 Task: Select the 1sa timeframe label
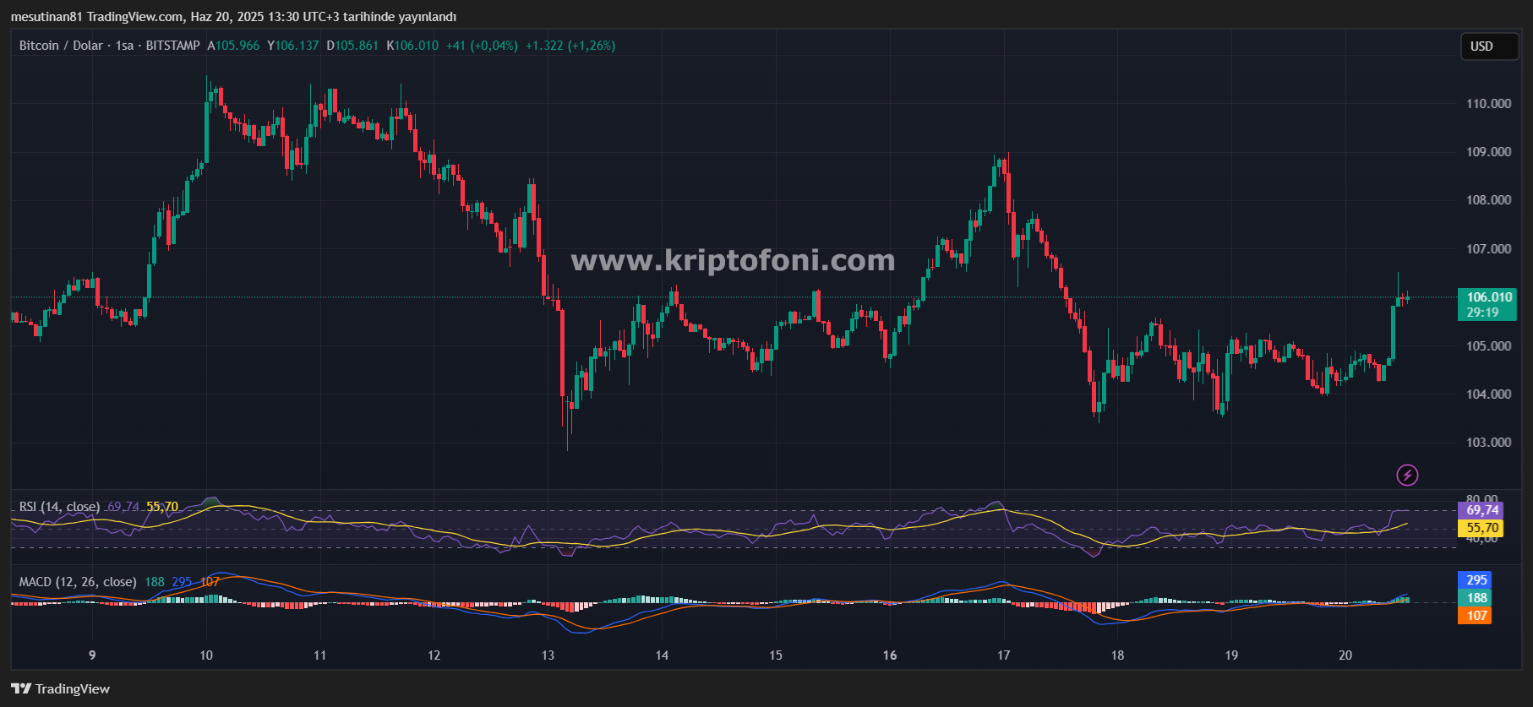click(x=124, y=46)
